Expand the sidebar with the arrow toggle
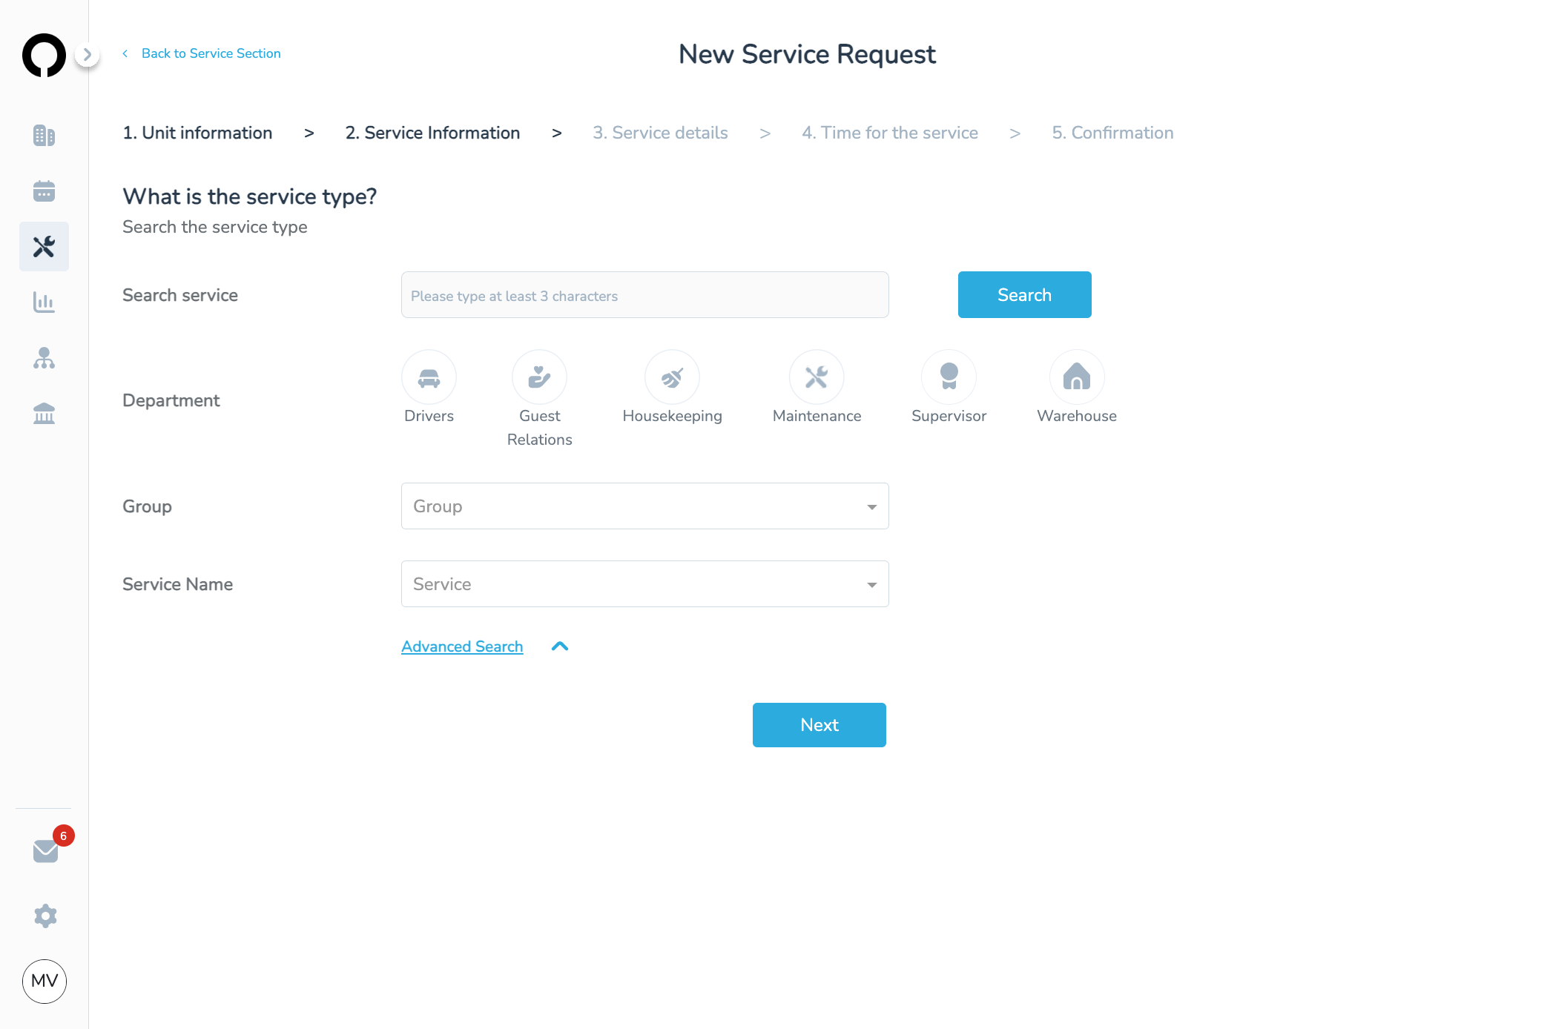 tap(88, 54)
